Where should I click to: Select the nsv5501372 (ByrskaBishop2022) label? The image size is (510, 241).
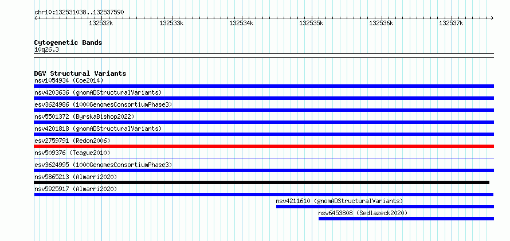pos(84,116)
